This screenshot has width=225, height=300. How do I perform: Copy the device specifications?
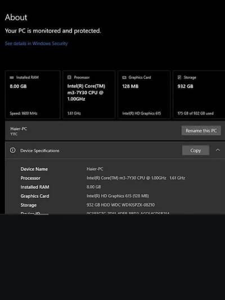[196, 151]
